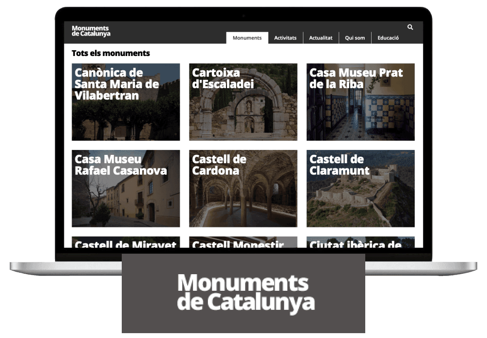The height and width of the screenshot is (338, 487).
Task: Switch to the Monuments tab
Action: tap(247, 38)
